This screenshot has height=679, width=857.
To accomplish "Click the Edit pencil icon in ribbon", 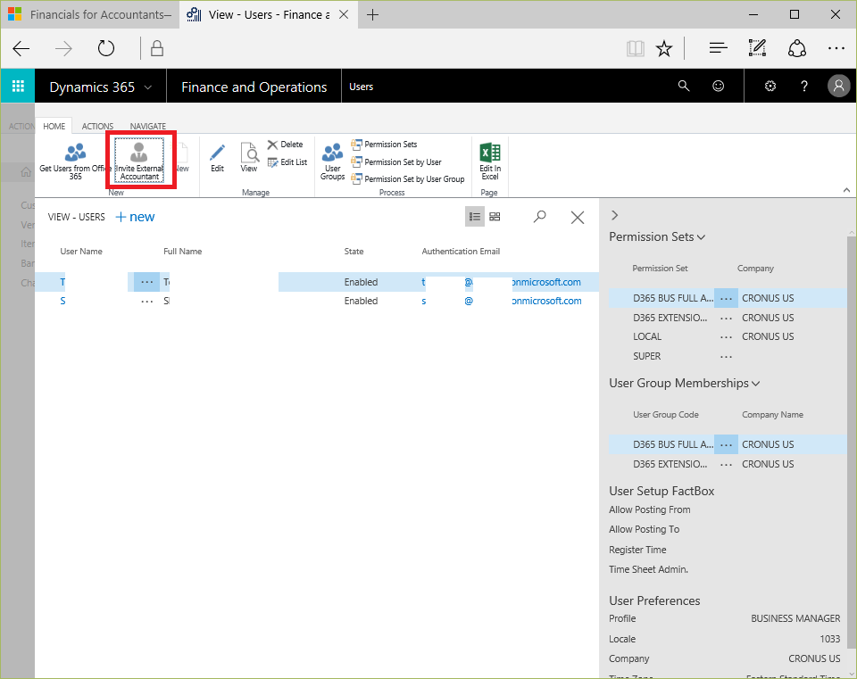I will 218,153.
